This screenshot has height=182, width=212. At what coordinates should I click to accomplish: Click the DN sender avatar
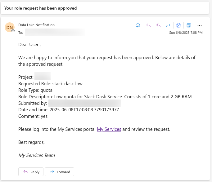click(x=9, y=27)
